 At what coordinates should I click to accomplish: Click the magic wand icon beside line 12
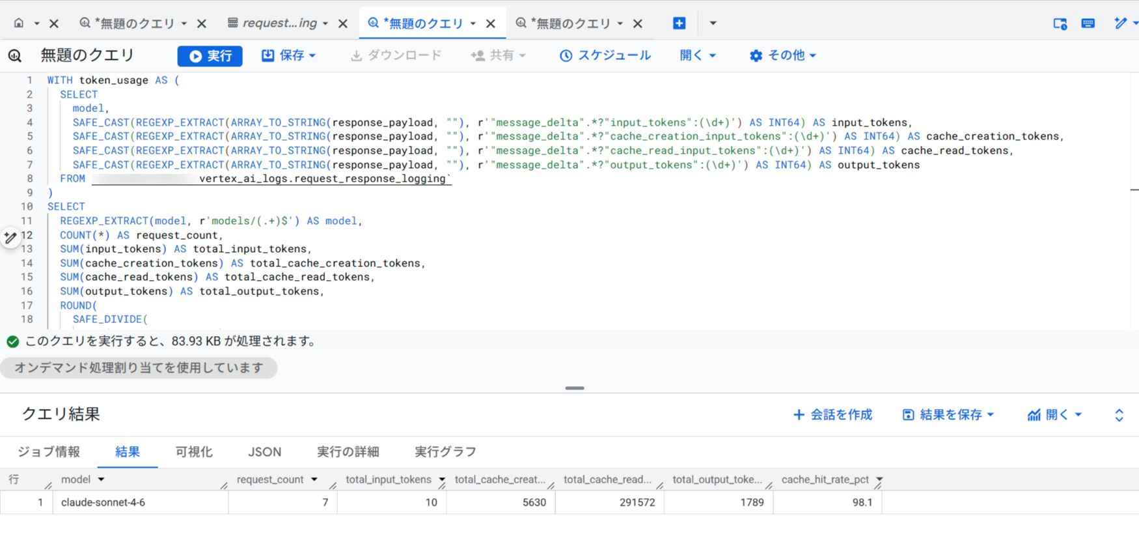[x=10, y=238]
